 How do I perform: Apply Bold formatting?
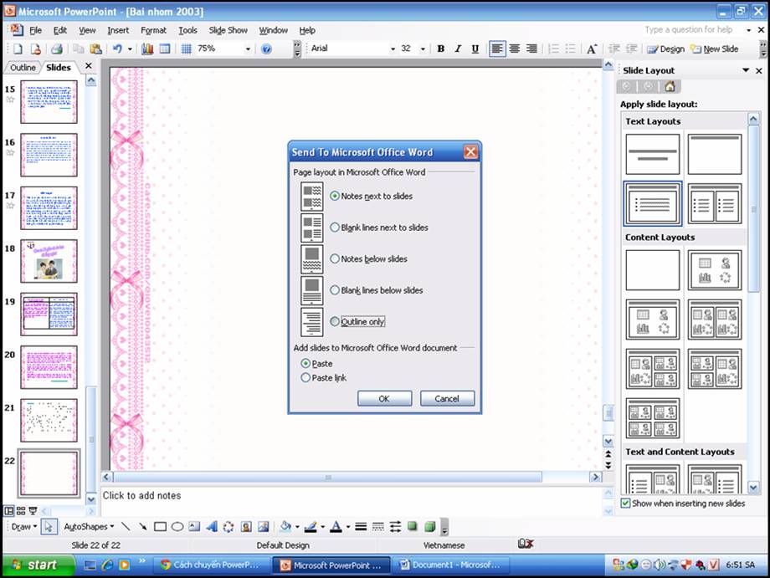pos(440,49)
